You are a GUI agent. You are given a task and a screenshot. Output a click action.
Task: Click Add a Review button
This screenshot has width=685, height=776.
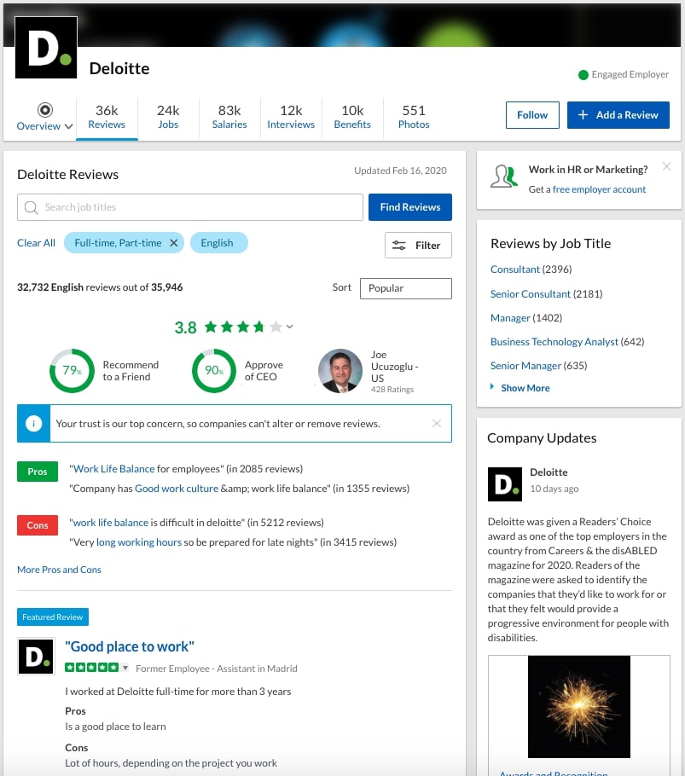pos(618,115)
